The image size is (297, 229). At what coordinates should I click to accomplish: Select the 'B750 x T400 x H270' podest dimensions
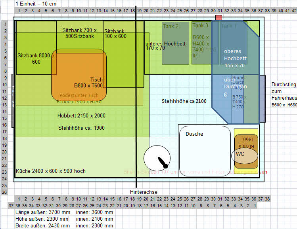pos(239,102)
